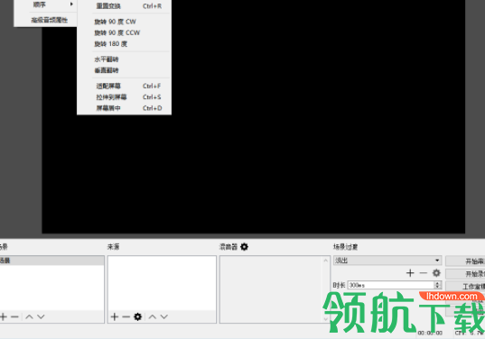Move scene down in Scenes panel
The width and height of the screenshot is (485, 339).
41,316
